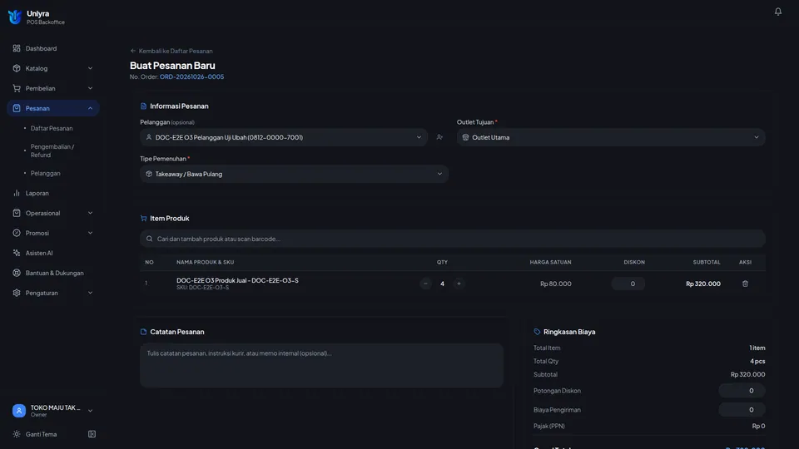Click the Katalog box icon
Viewport: 799px width, 449px height.
[17, 68]
